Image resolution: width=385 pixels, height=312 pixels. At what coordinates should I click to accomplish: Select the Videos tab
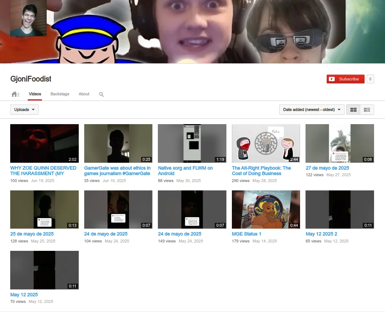click(x=35, y=94)
